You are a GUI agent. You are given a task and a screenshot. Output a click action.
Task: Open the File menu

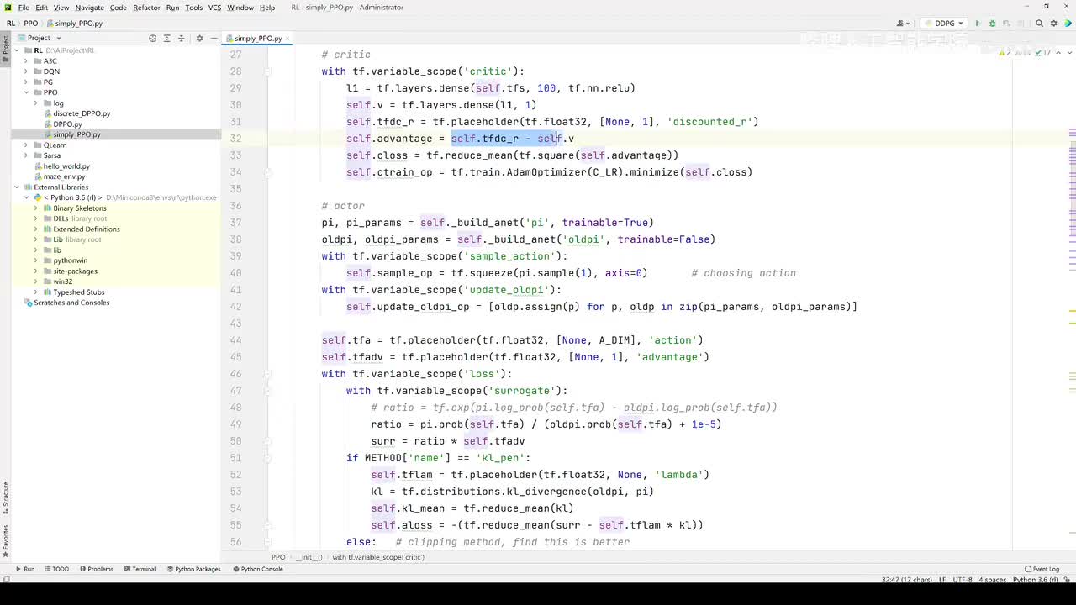point(24,8)
